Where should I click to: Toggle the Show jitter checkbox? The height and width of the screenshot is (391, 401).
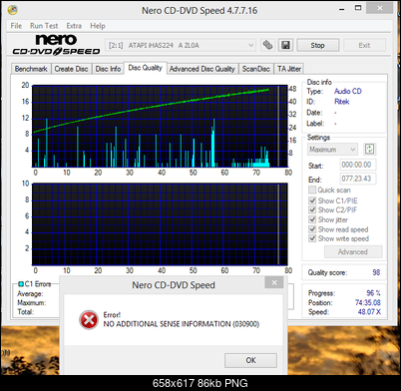[x=312, y=219]
